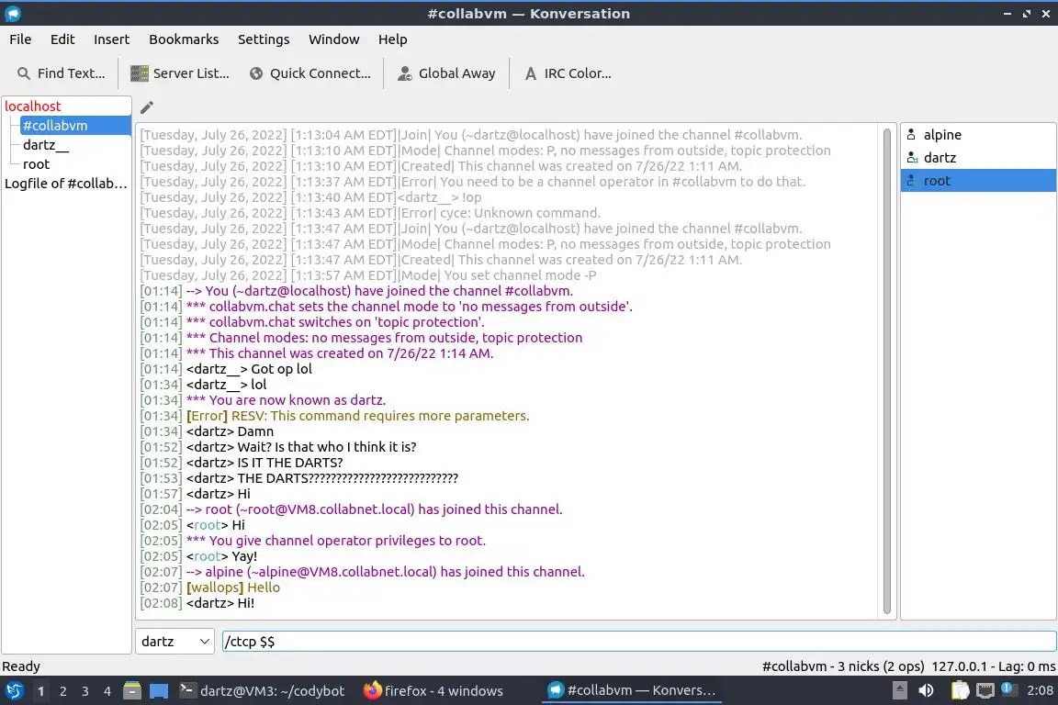The height and width of the screenshot is (705, 1058).
Task: Open root query in the tab tree
Action: click(x=37, y=164)
